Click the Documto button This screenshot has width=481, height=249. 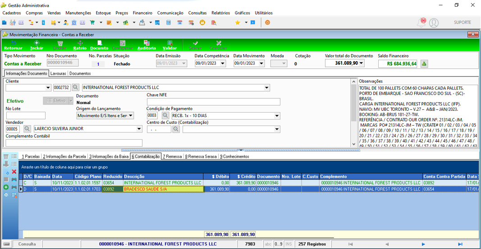99,45
